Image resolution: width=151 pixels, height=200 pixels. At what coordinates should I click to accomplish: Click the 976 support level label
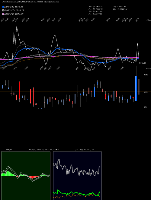145,107
